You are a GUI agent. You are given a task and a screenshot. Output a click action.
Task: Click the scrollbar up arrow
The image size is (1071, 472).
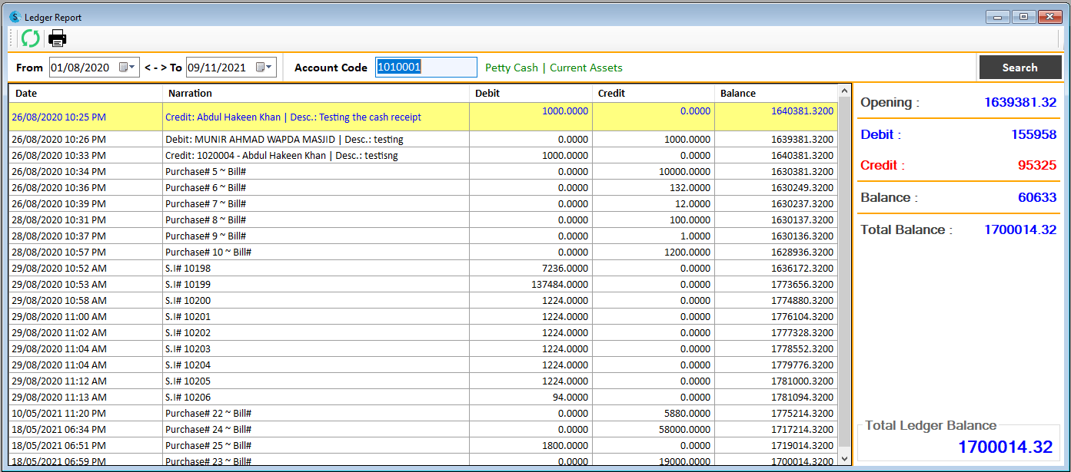tap(845, 91)
